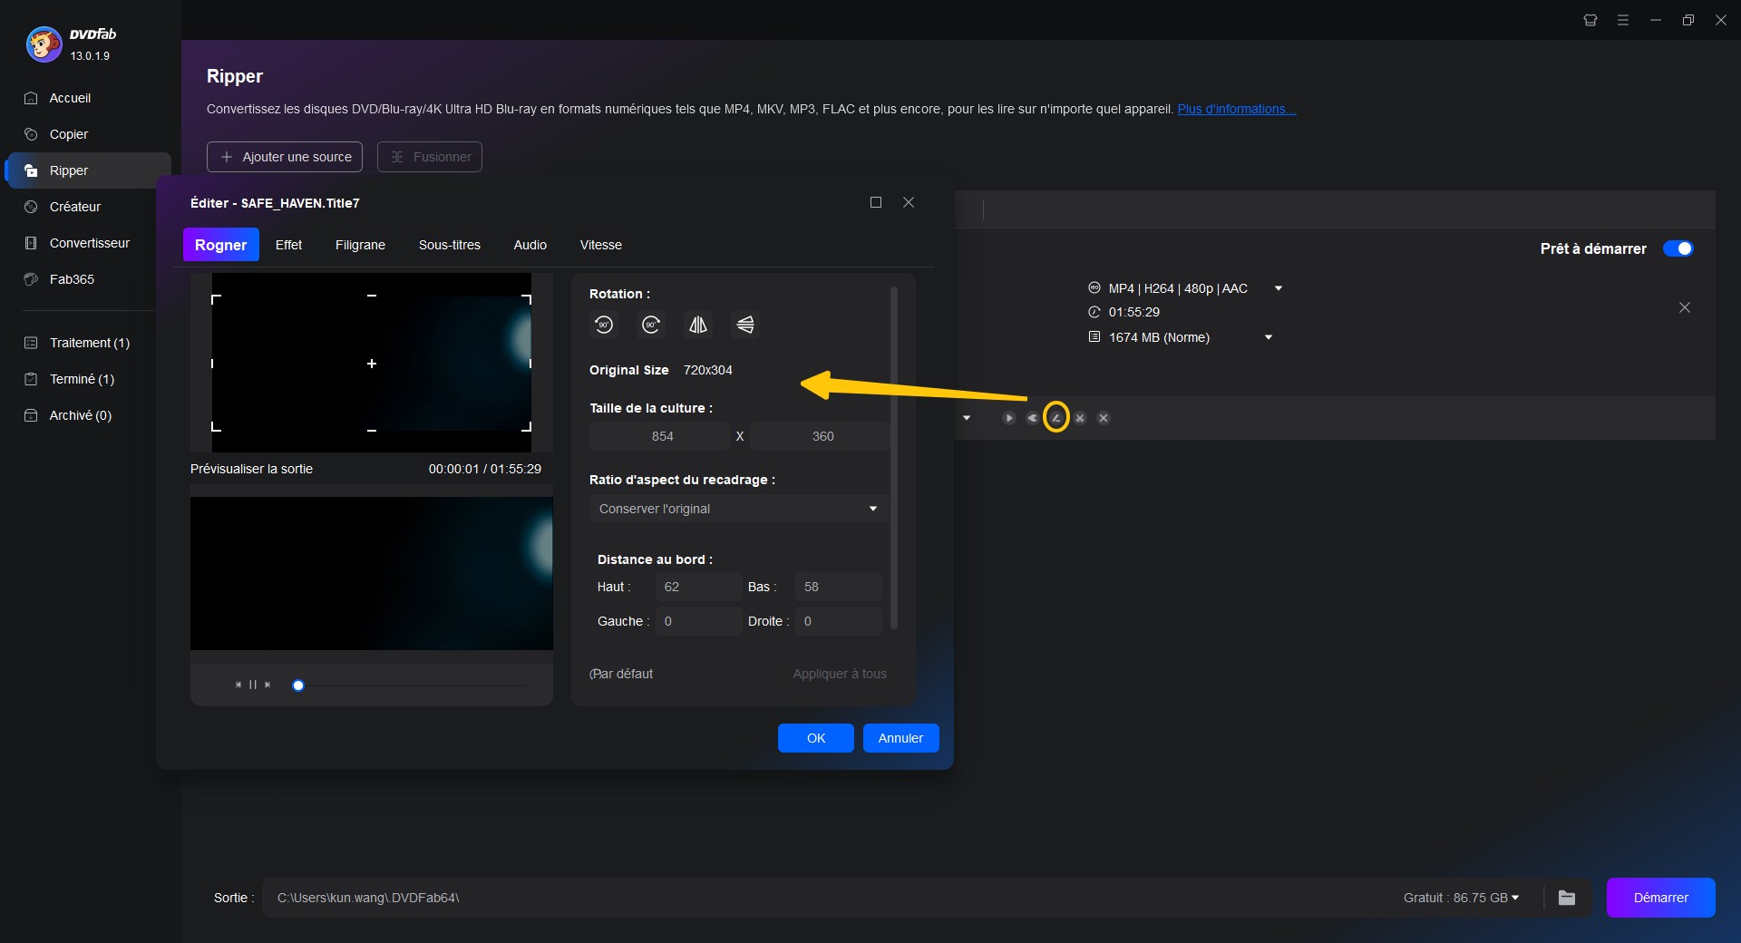Click OK in the editor dialog
1741x943 pixels.
[816, 738]
